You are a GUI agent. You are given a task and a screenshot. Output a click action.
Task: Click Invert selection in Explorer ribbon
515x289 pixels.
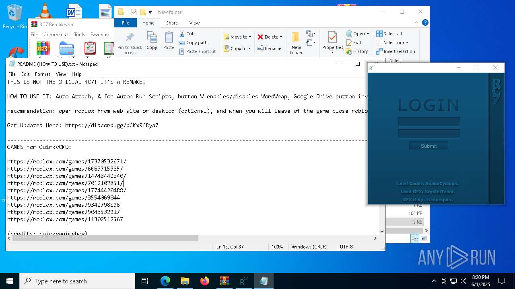[396, 51]
